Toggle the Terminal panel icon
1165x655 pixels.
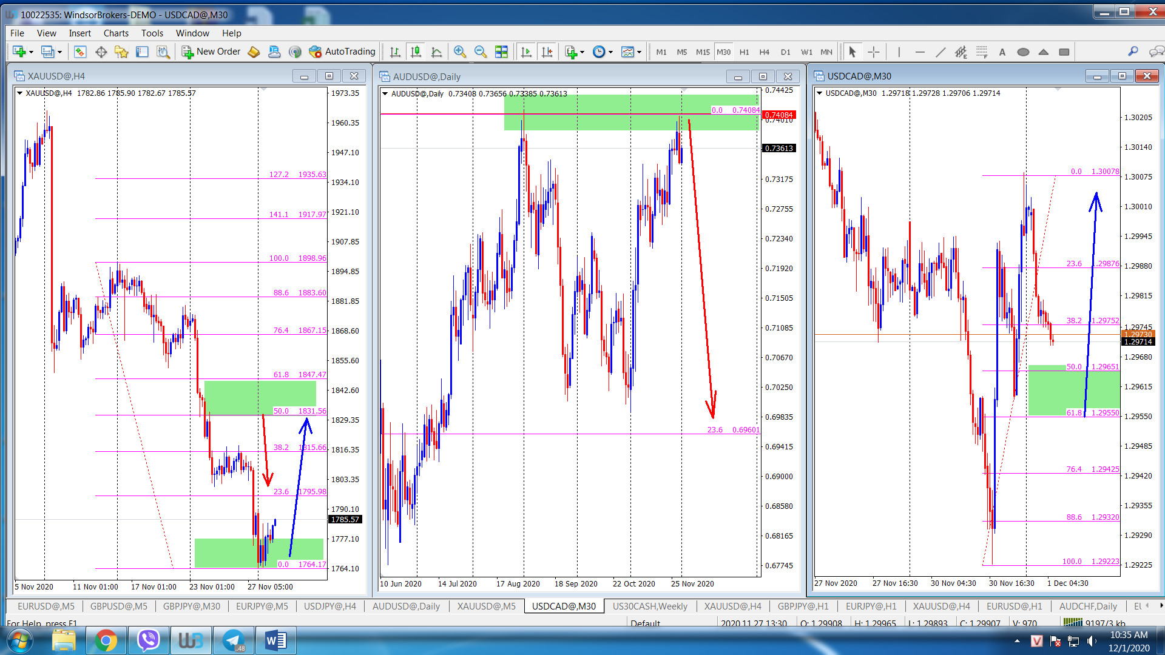click(142, 52)
